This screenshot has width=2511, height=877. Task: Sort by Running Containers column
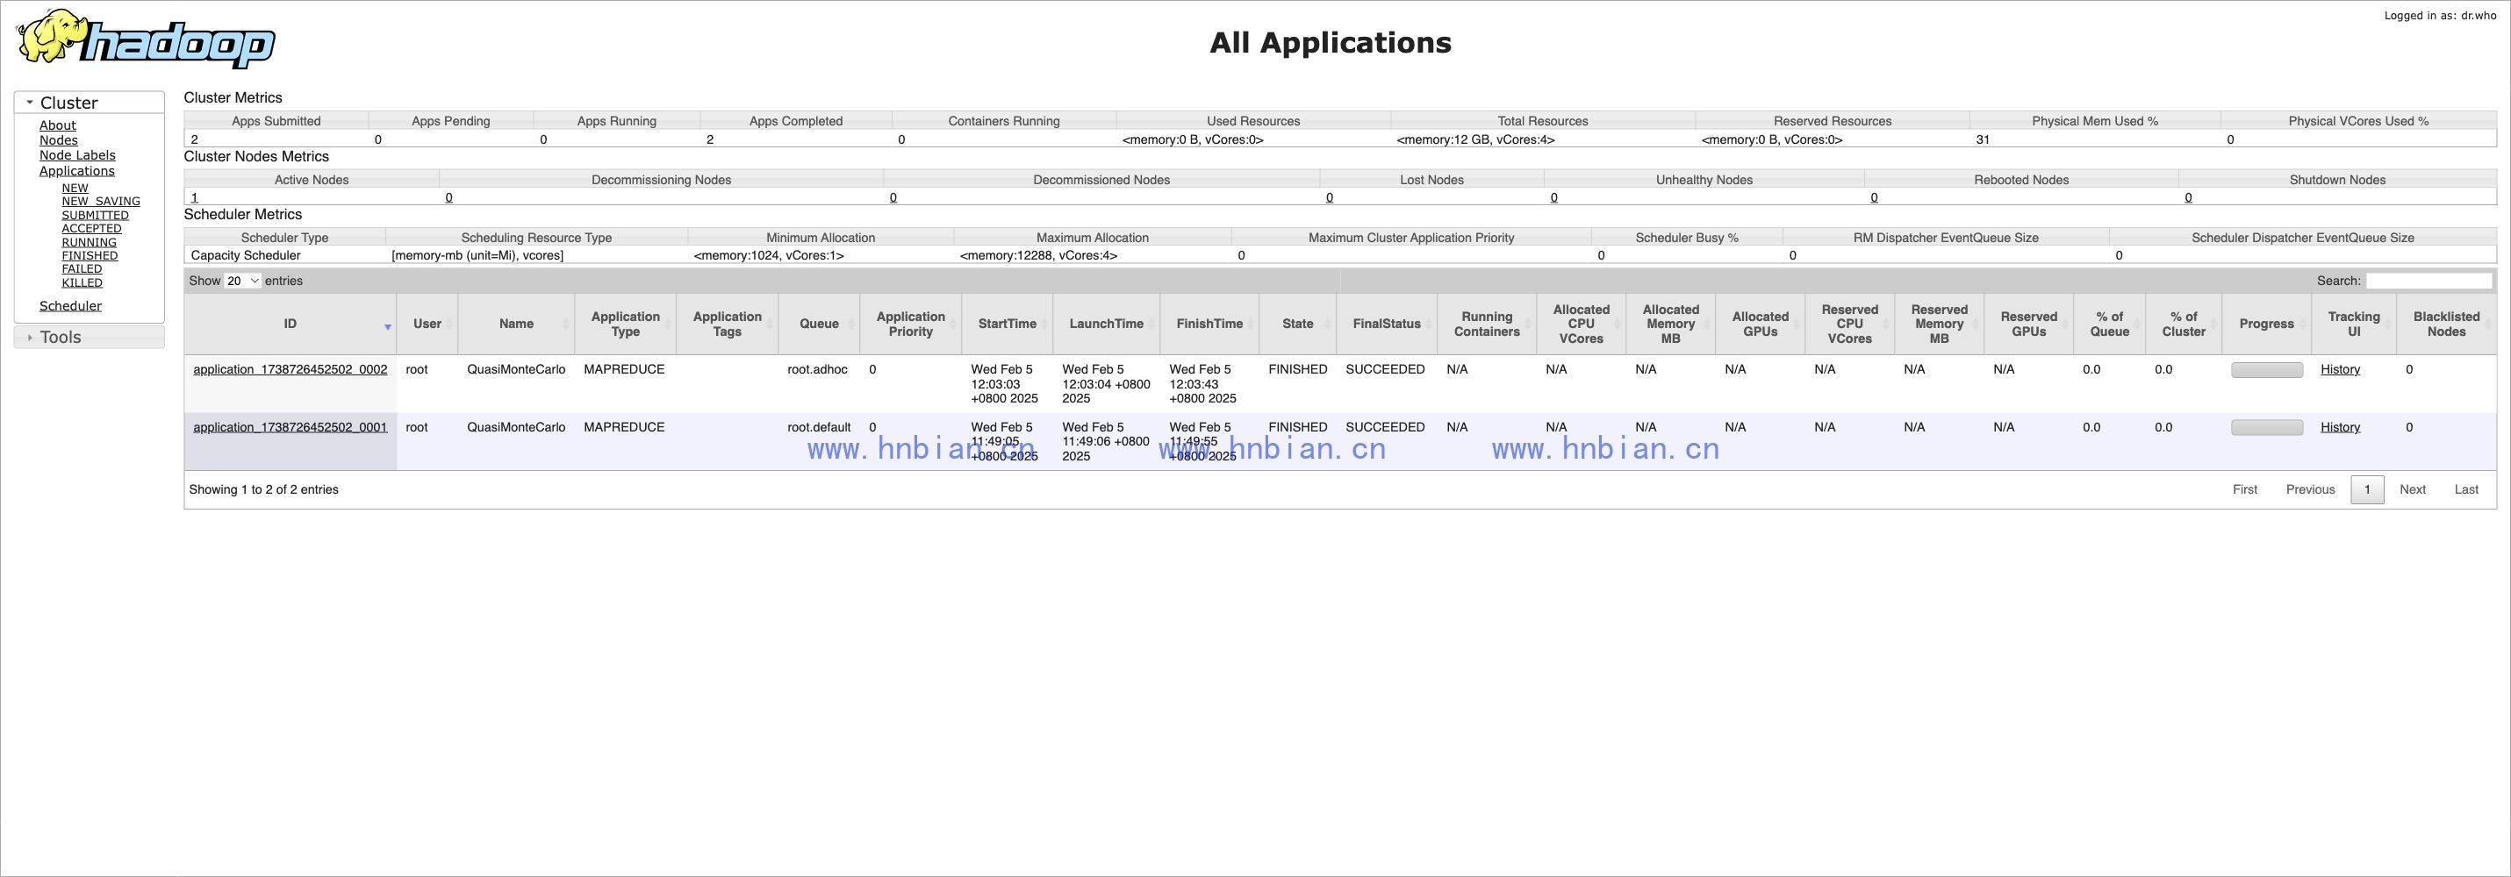pos(1487,324)
